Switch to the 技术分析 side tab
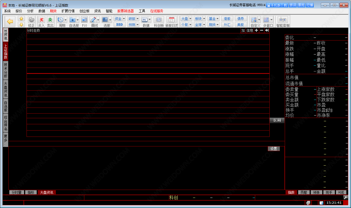 [x=5, y=70]
